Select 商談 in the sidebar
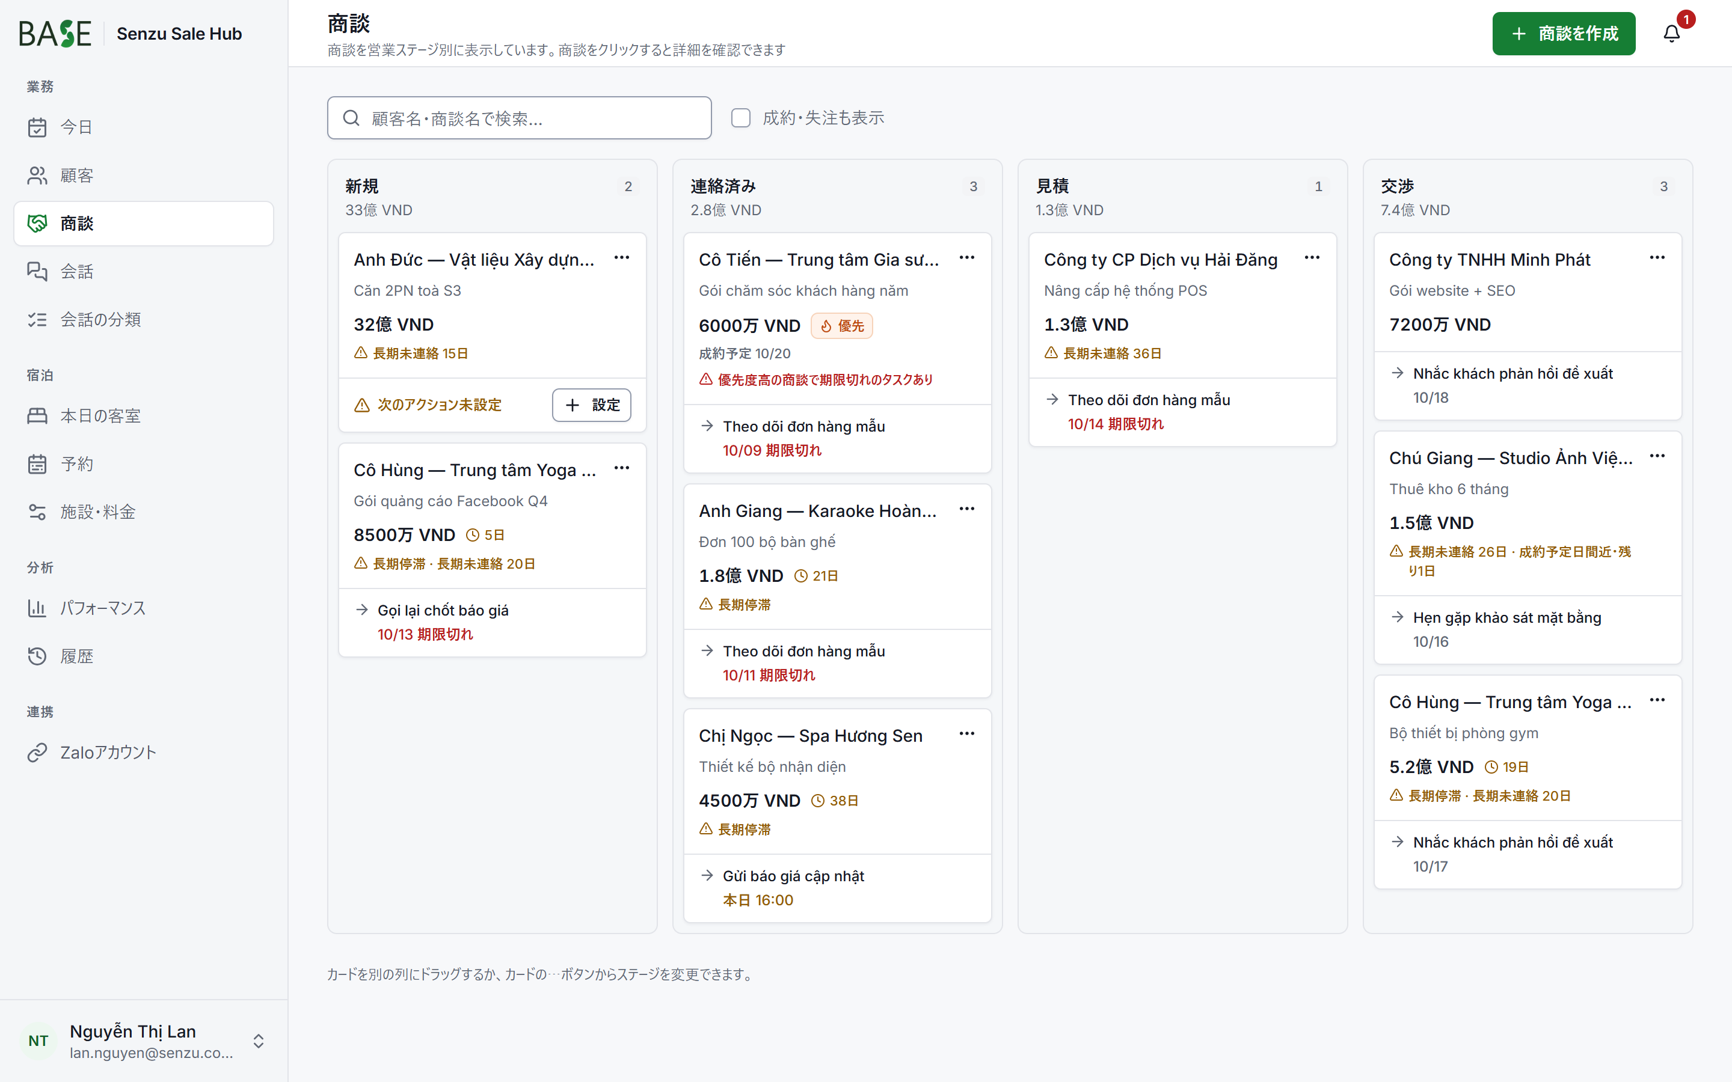The height and width of the screenshot is (1082, 1732). [143, 223]
